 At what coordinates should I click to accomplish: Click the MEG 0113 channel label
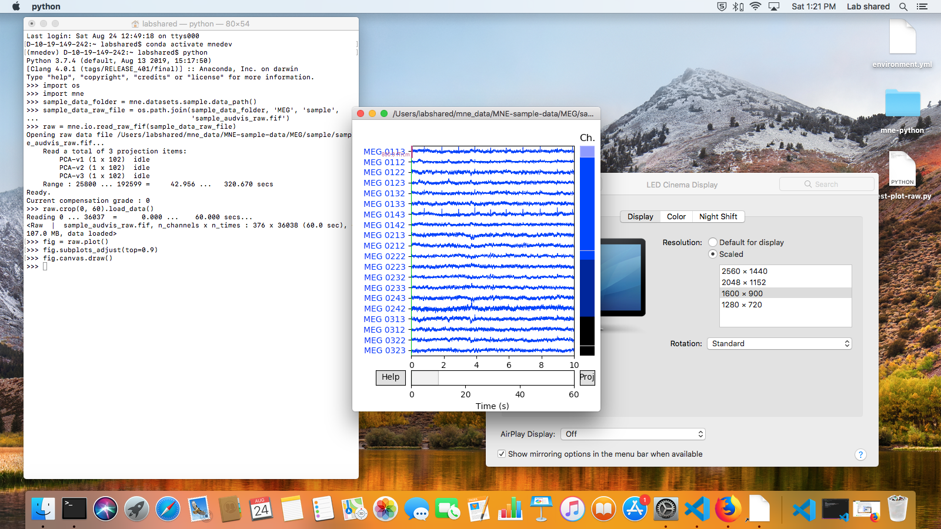384,152
